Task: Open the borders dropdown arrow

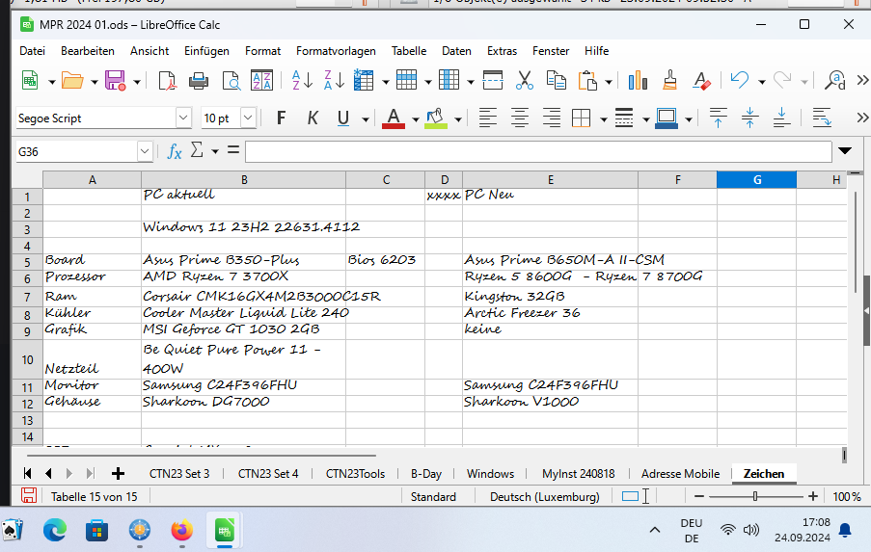Action: [x=603, y=119]
